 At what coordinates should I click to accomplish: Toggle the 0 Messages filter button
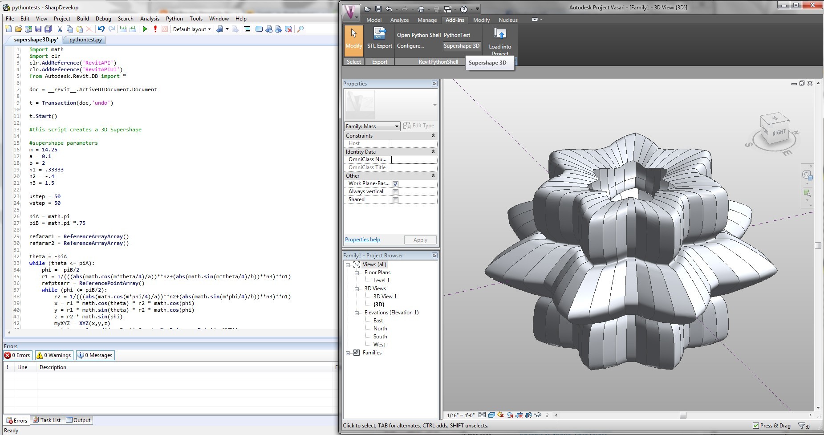tap(95, 355)
